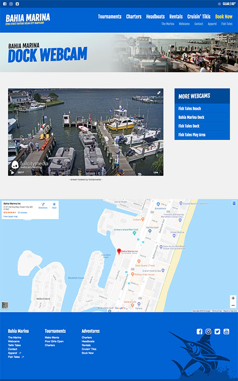This screenshot has width=238, height=381.
Task: Click the Live indicator on the video
Action: [156, 172]
